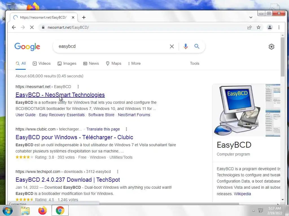Viewport: 289px width, 216px height.
Task: Open the User Guide sitelink
Action: point(25,115)
